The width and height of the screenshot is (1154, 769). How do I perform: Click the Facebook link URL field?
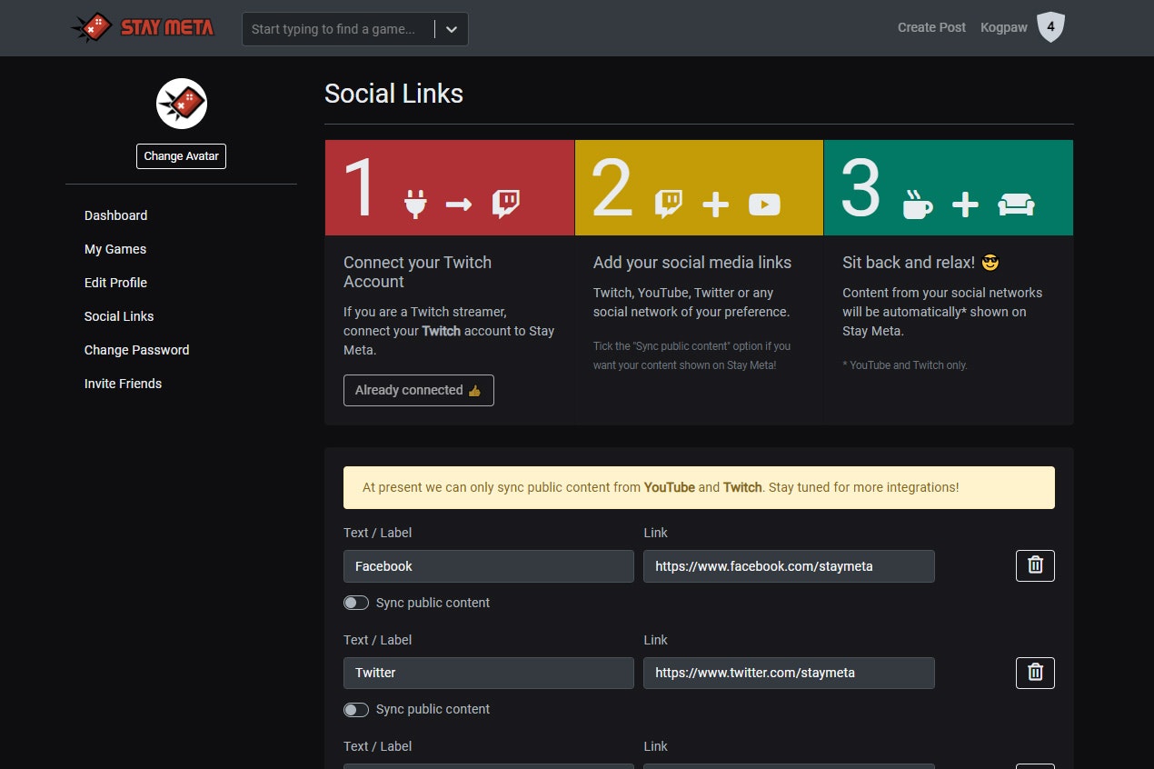pyautogui.click(x=789, y=566)
